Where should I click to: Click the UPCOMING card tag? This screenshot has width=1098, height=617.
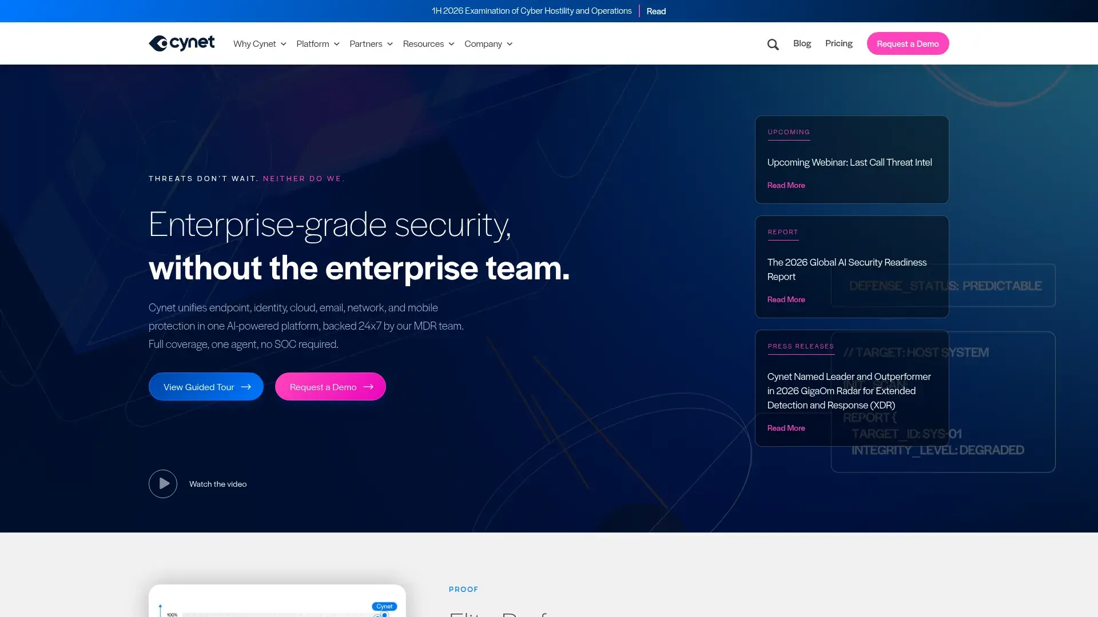tap(789, 132)
